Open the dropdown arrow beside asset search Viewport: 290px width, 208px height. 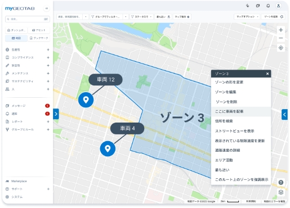86,17
